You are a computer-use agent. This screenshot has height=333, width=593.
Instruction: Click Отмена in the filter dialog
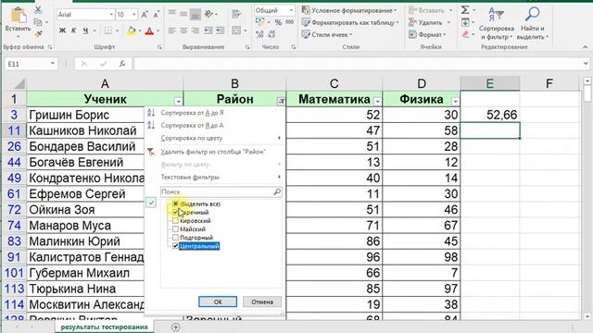pos(262,302)
